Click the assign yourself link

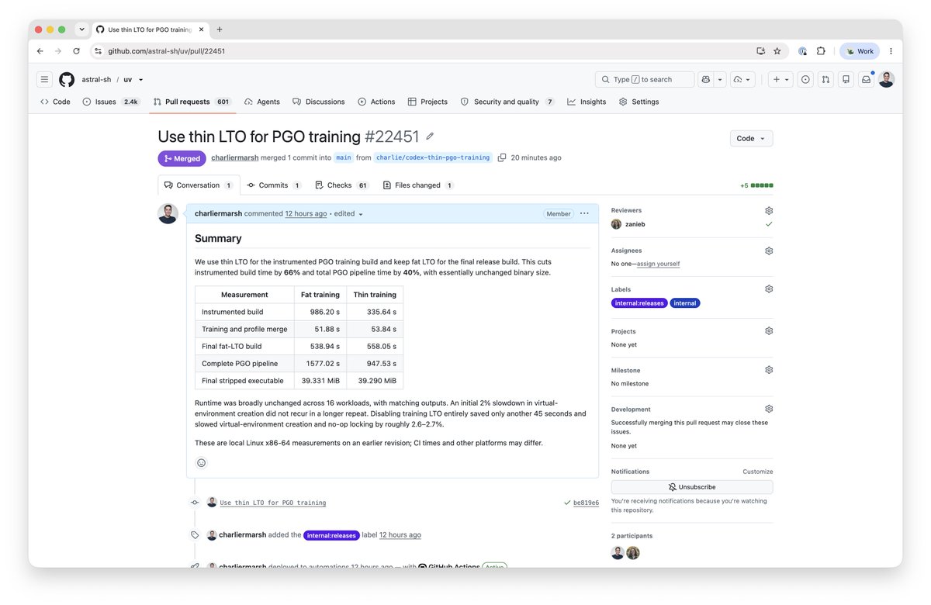tap(658, 264)
